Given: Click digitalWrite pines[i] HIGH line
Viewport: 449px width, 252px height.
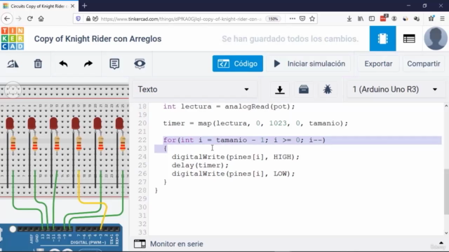Looking at the screenshot, I should pos(236,157).
